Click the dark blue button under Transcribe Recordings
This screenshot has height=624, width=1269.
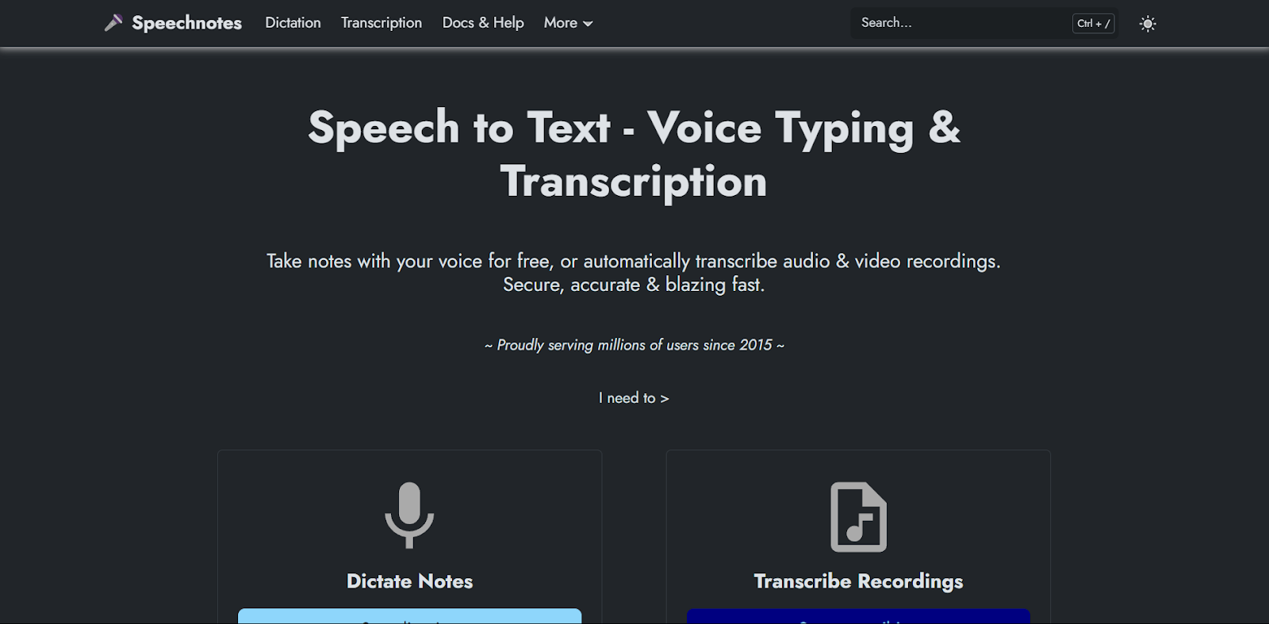click(858, 616)
